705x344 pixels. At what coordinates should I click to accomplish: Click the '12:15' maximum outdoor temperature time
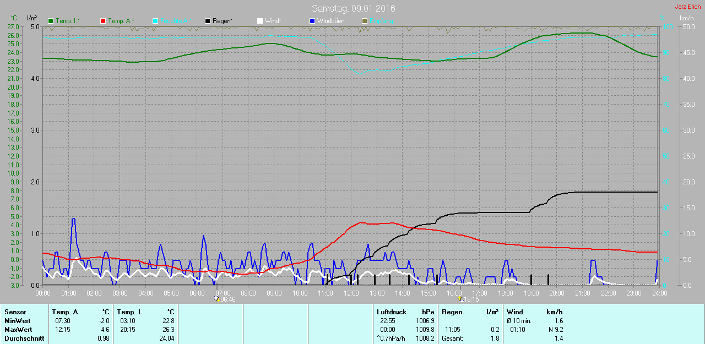point(62,330)
